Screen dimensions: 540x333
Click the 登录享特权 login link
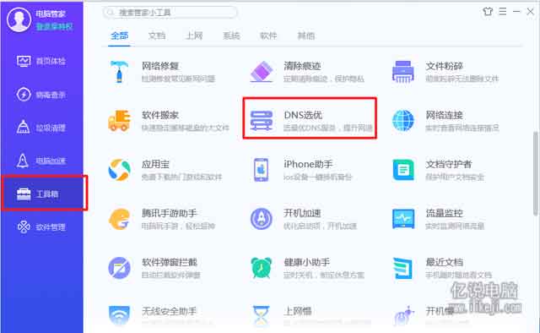tap(54, 26)
